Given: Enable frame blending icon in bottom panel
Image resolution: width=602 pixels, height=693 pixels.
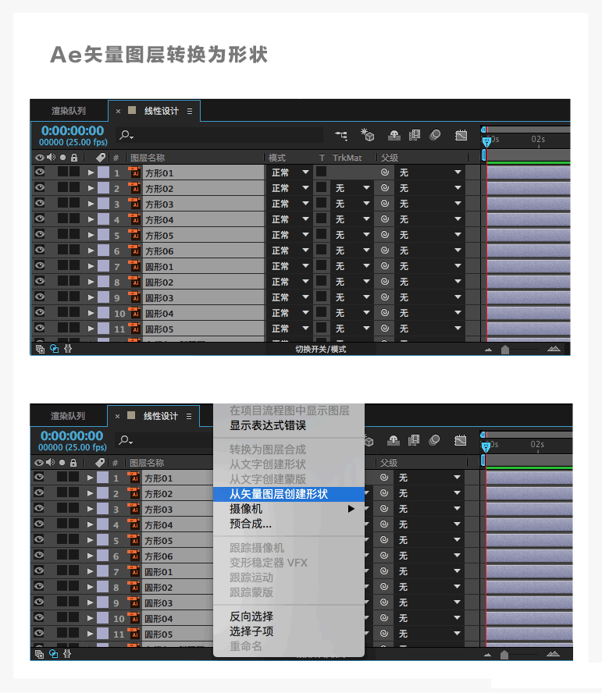Looking at the screenshot, I should click(414, 440).
